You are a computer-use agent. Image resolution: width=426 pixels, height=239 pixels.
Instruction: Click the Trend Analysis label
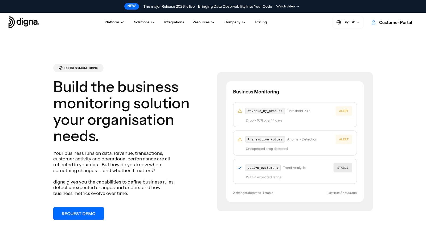[294, 168]
